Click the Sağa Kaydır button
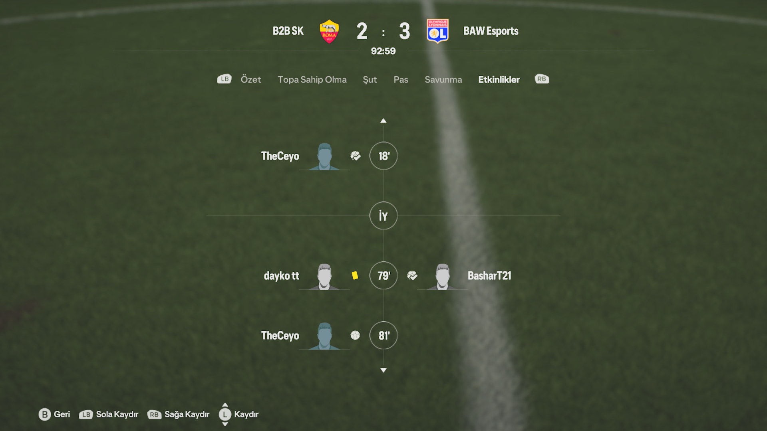 click(x=179, y=414)
